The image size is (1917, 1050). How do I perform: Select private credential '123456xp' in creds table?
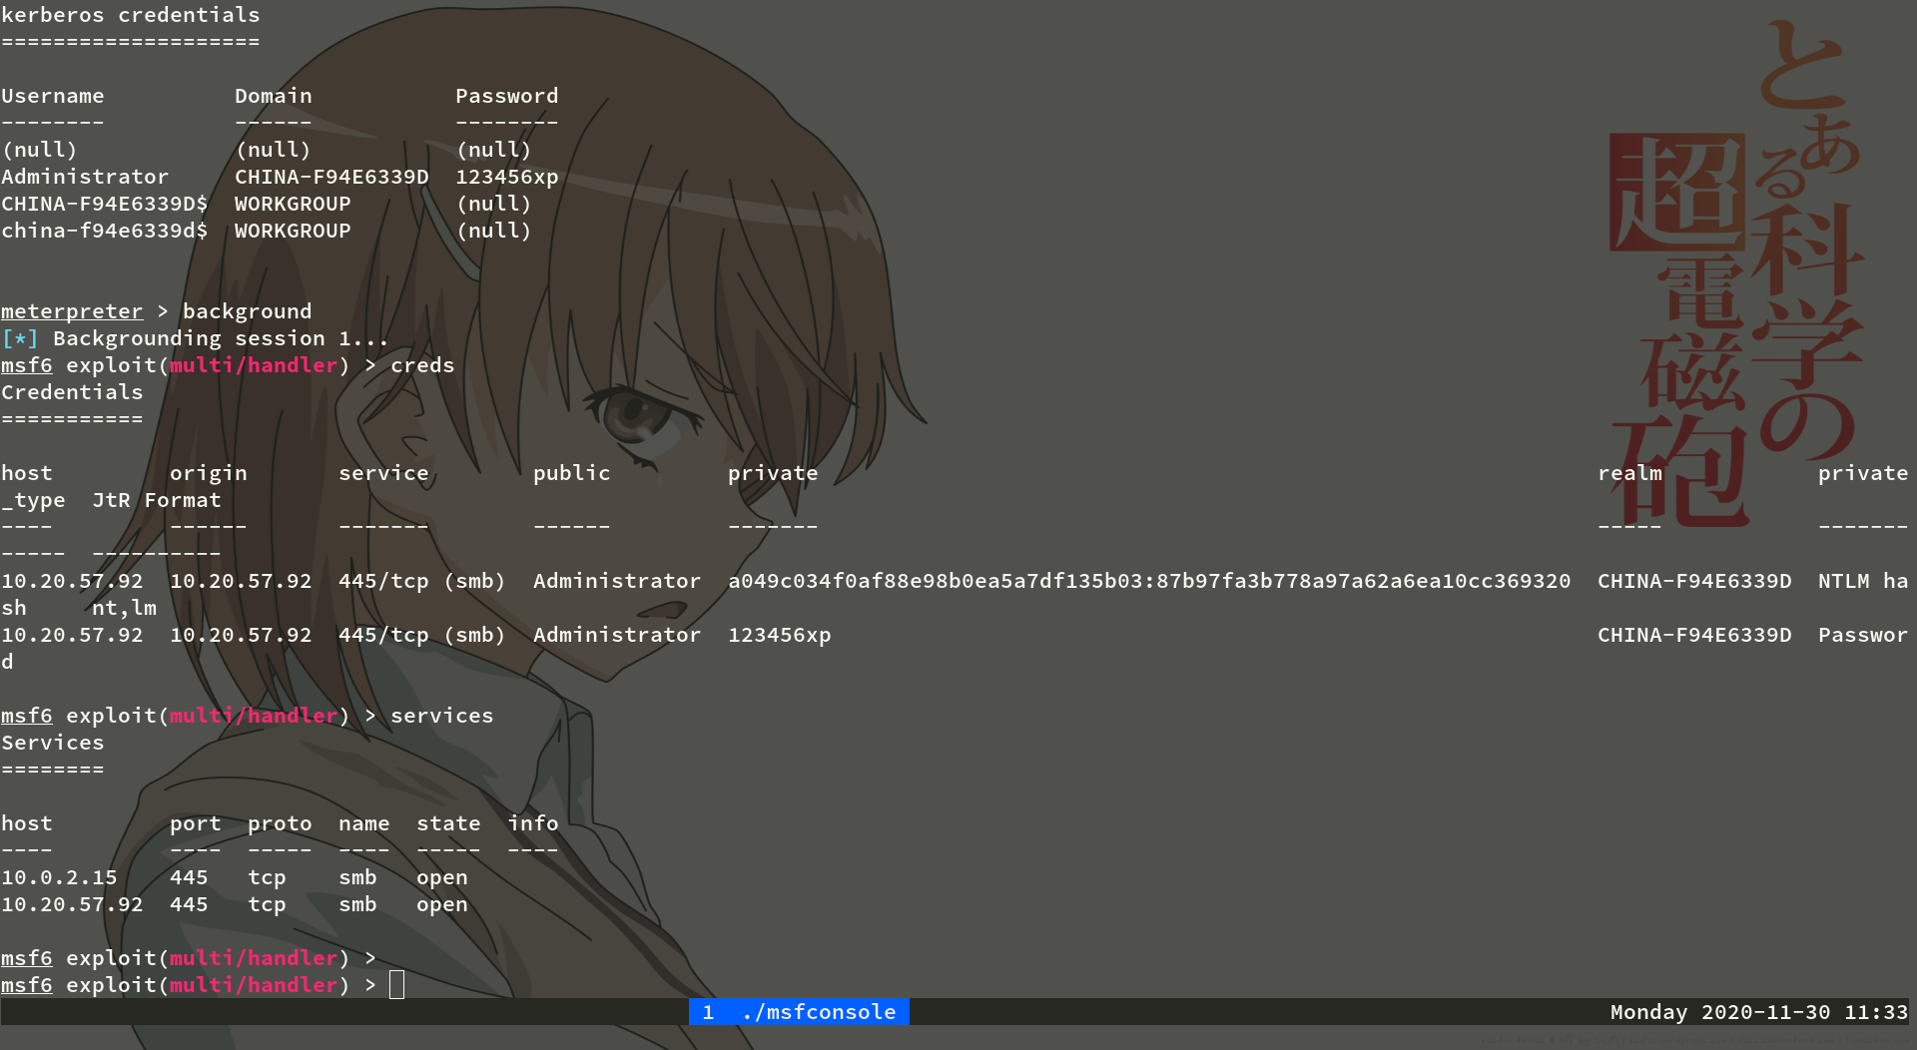click(780, 635)
